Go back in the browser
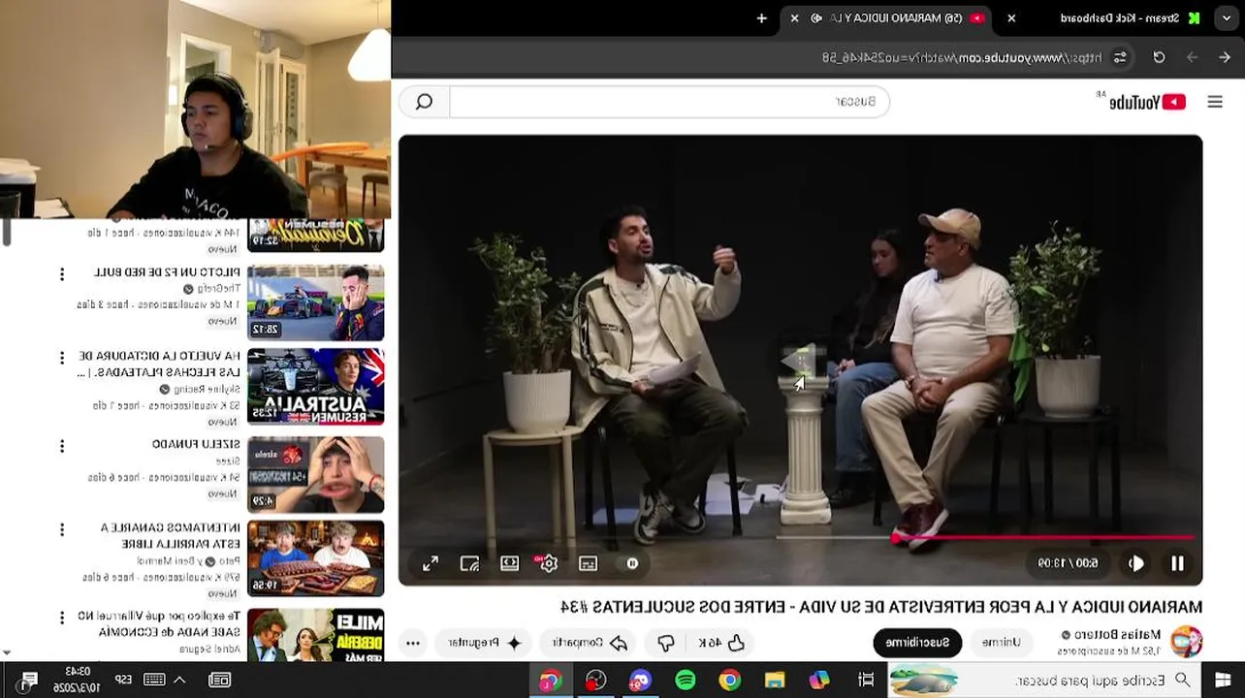 pos(1225,57)
